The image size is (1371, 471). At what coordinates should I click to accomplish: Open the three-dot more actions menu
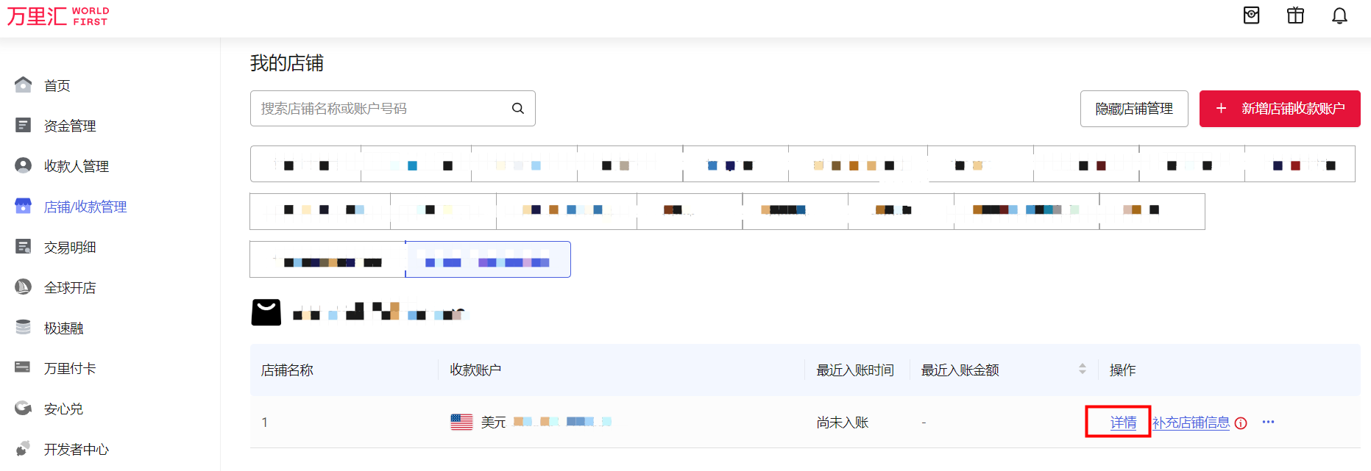click(1268, 423)
